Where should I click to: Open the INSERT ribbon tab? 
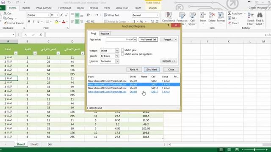[26, 8]
